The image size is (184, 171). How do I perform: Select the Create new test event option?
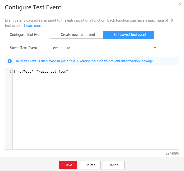(x=76, y=35)
